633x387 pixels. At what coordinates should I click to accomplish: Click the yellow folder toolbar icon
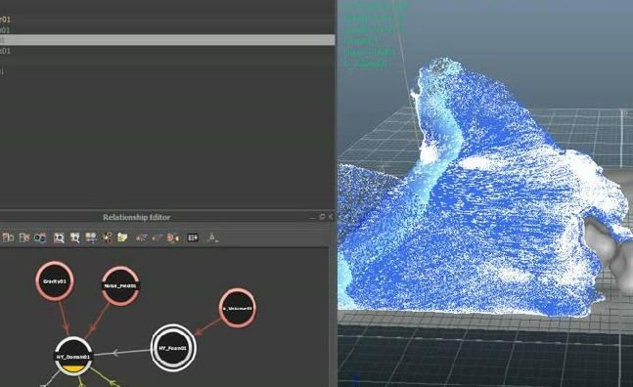tap(122, 237)
